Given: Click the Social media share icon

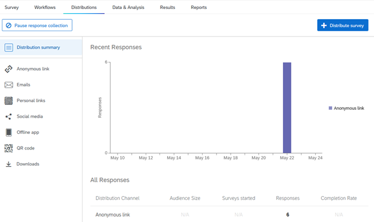Looking at the screenshot, I should click(x=8, y=116).
